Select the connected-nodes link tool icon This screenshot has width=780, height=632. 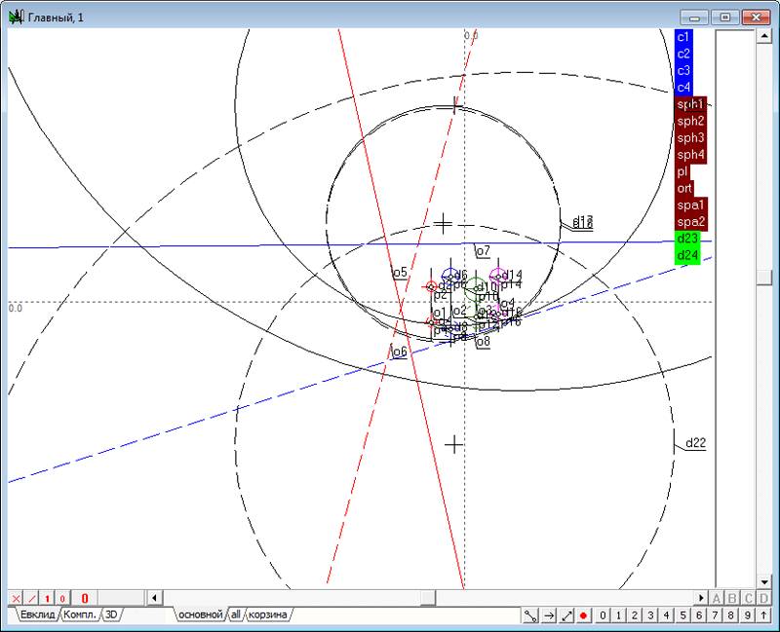[530, 615]
